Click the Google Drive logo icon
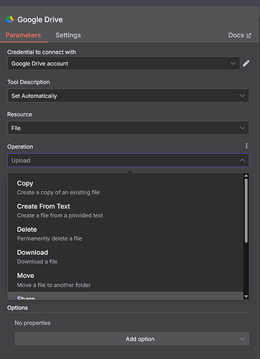The width and height of the screenshot is (260, 359). (x=10, y=19)
